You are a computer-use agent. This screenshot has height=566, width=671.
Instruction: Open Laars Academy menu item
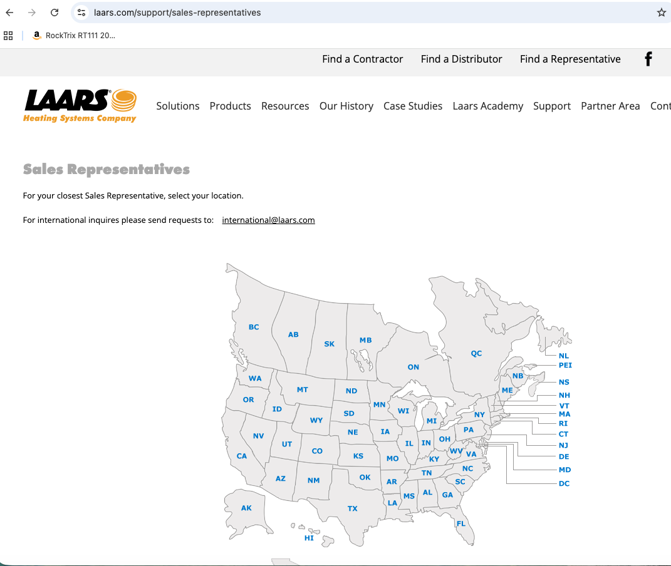point(488,106)
